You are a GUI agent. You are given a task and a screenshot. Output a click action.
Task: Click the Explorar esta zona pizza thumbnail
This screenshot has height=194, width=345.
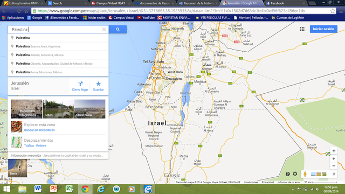click(17, 127)
